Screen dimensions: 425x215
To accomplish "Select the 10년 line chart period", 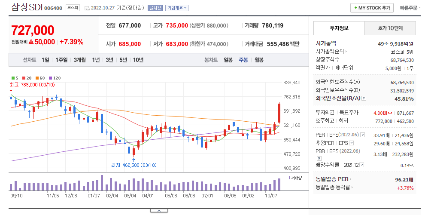I will click(x=138, y=60).
